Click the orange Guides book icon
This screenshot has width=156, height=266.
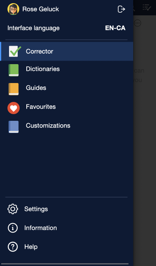[x=13, y=89]
